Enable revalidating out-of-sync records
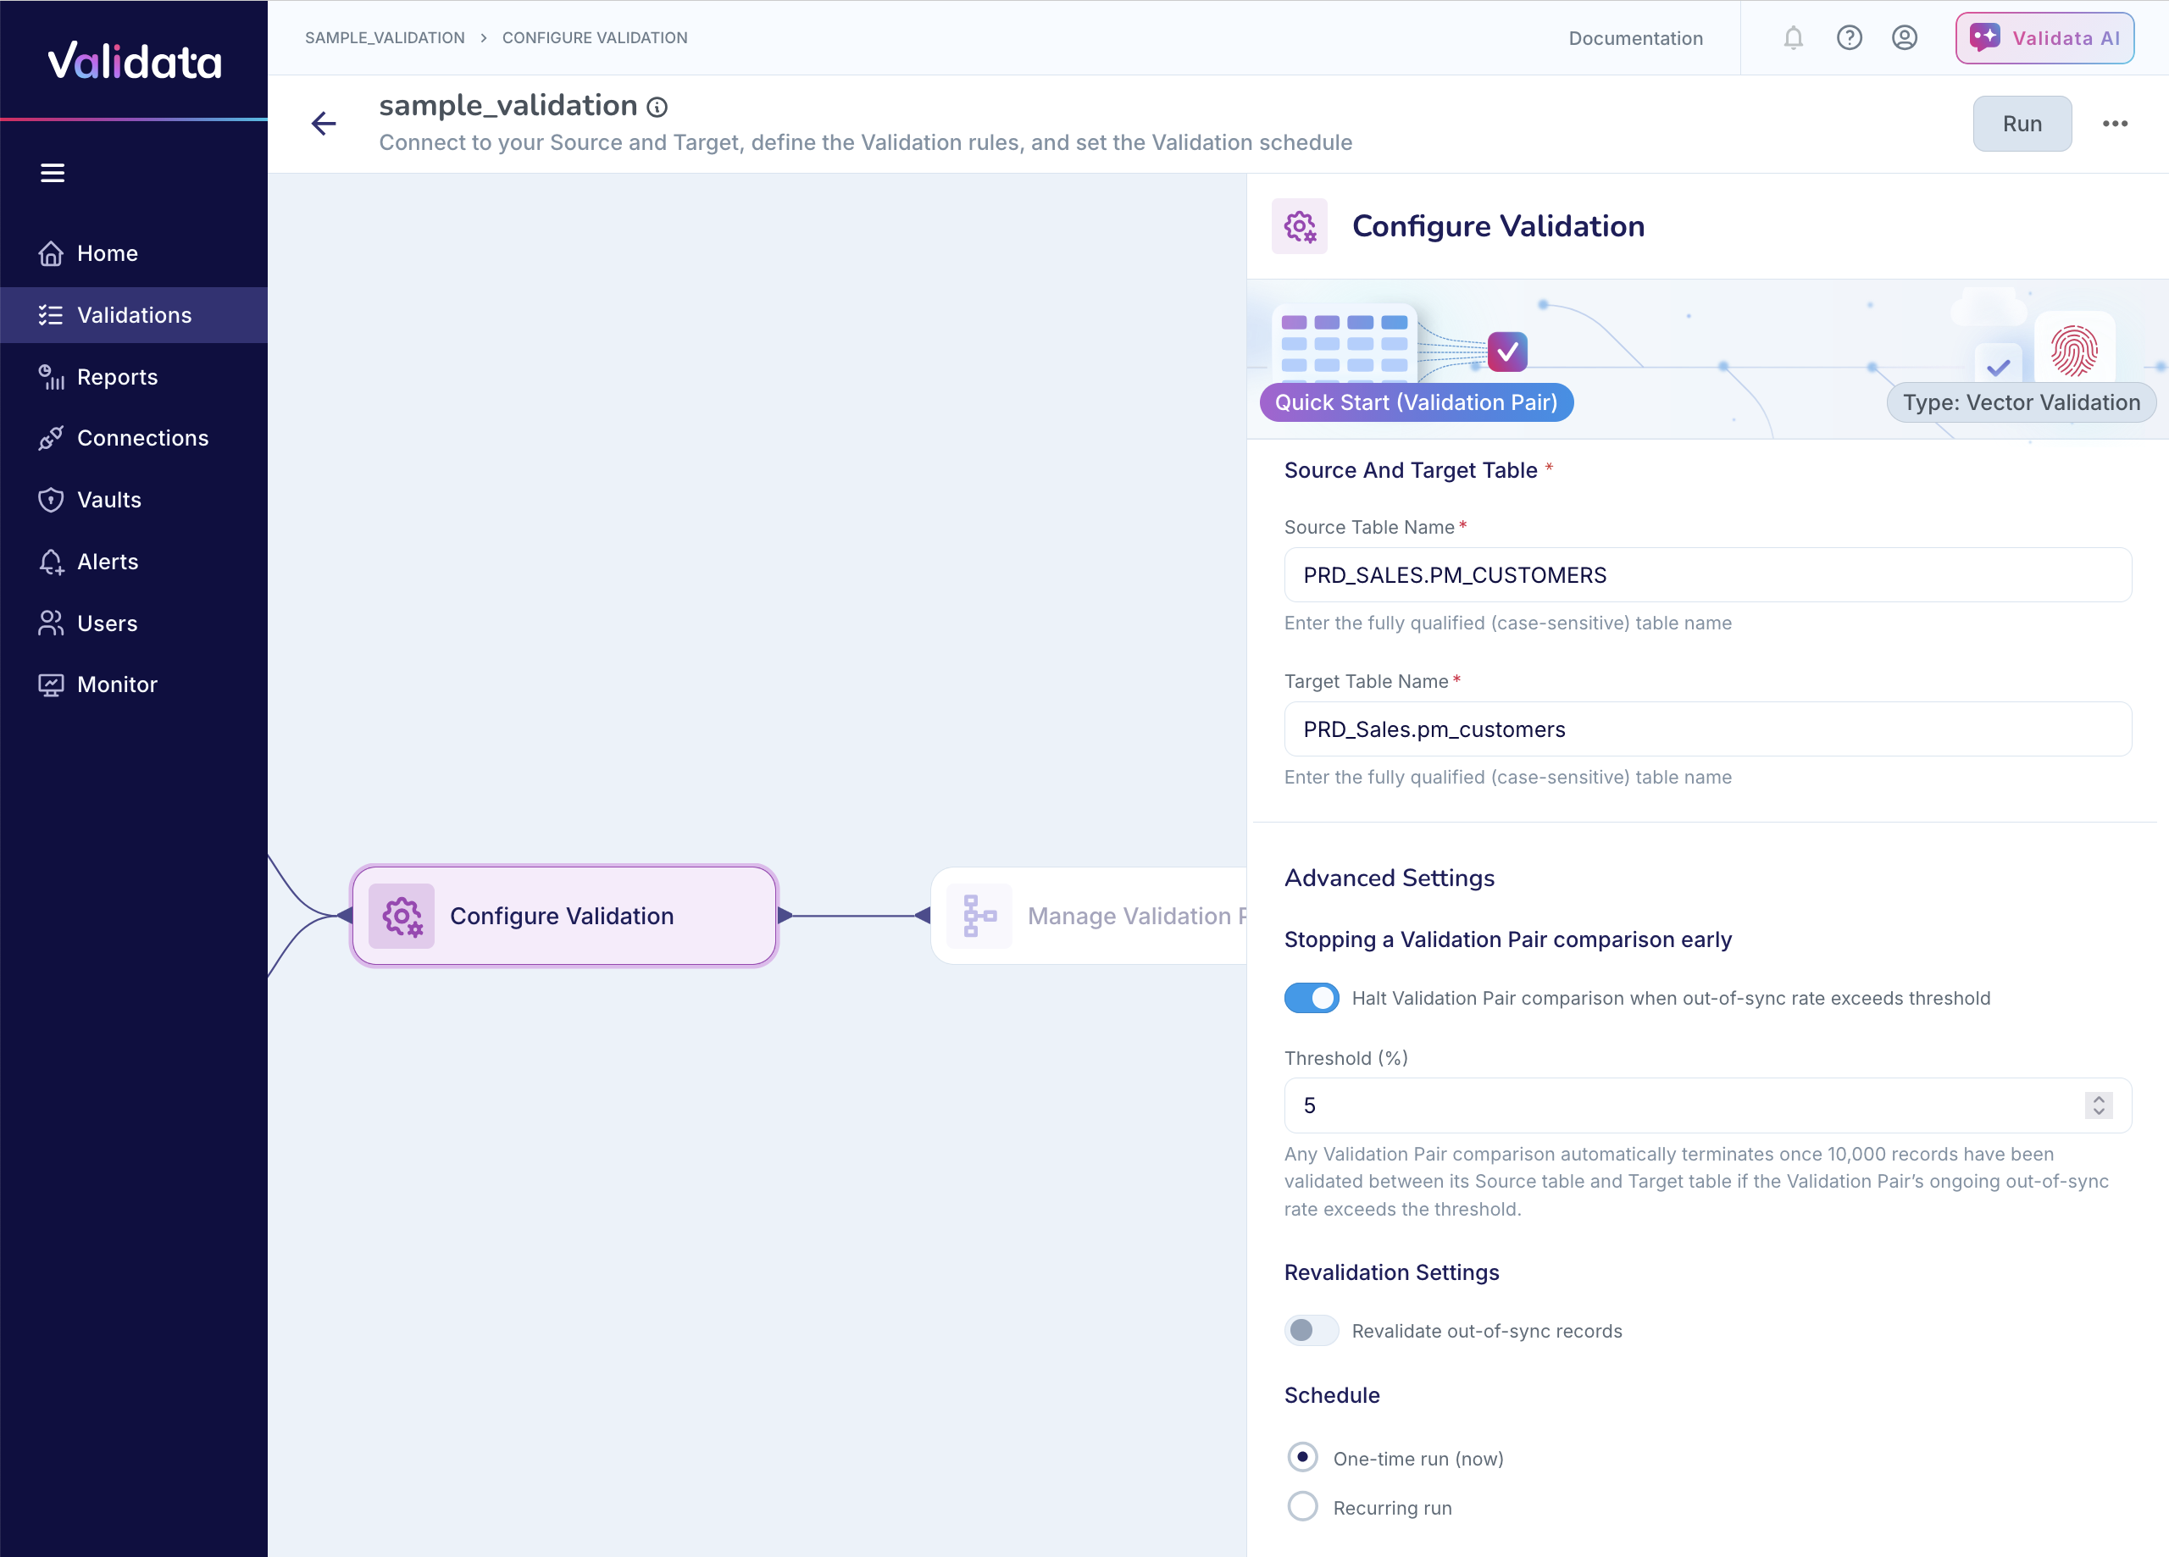 [1310, 1329]
